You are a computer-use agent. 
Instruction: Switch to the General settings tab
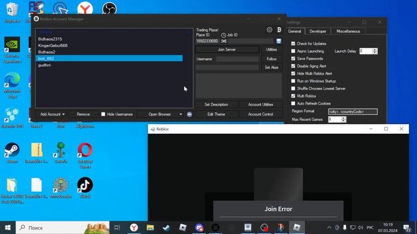pos(295,31)
